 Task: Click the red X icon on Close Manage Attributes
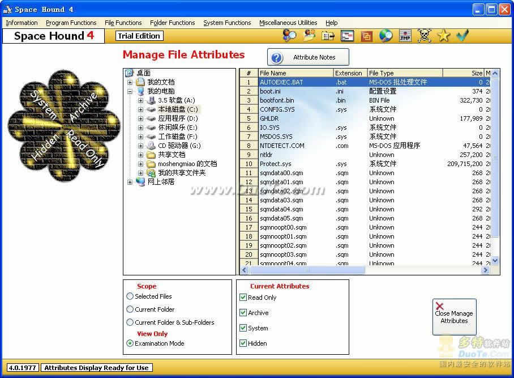coord(440,306)
